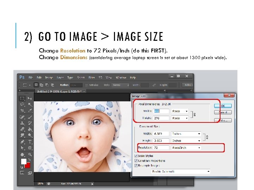Select the Type tool

pyautogui.click(x=30, y=142)
